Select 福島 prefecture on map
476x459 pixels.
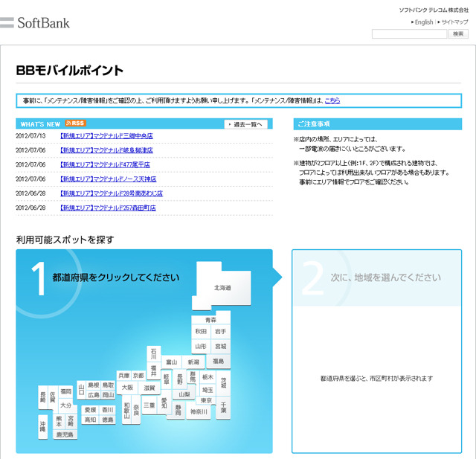point(218,362)
